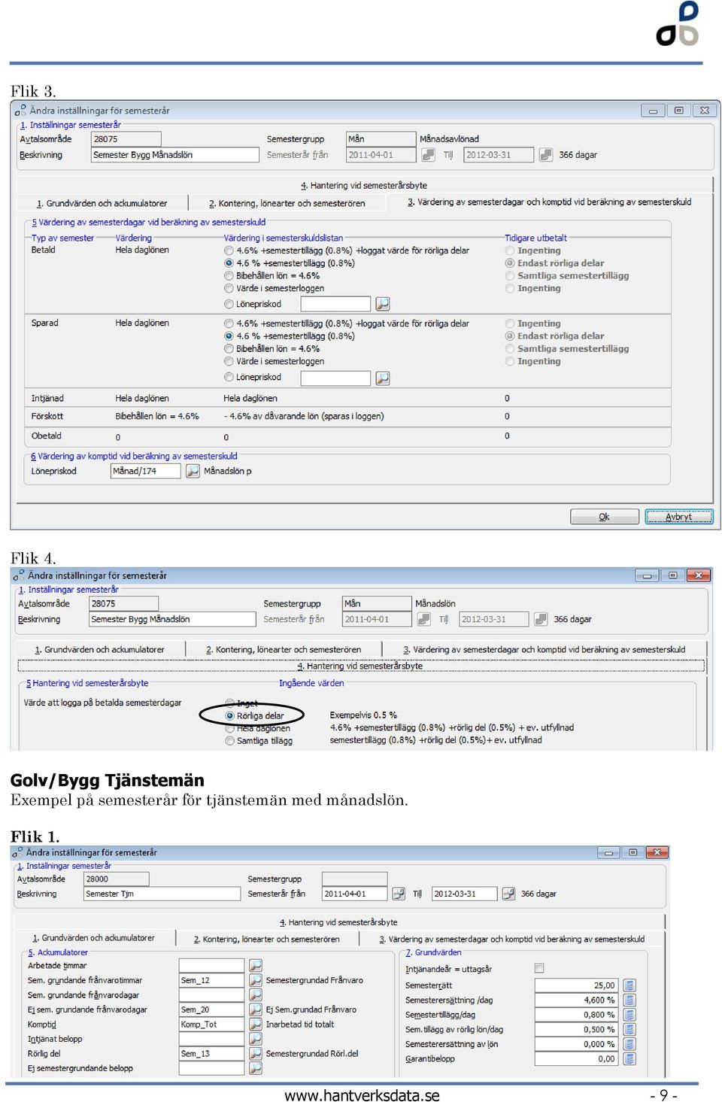The width and height of the screenshot is (722, 1102).
Task: Open calendar for Semesterår från in Semester Tjm window
Action: (399, 894)
